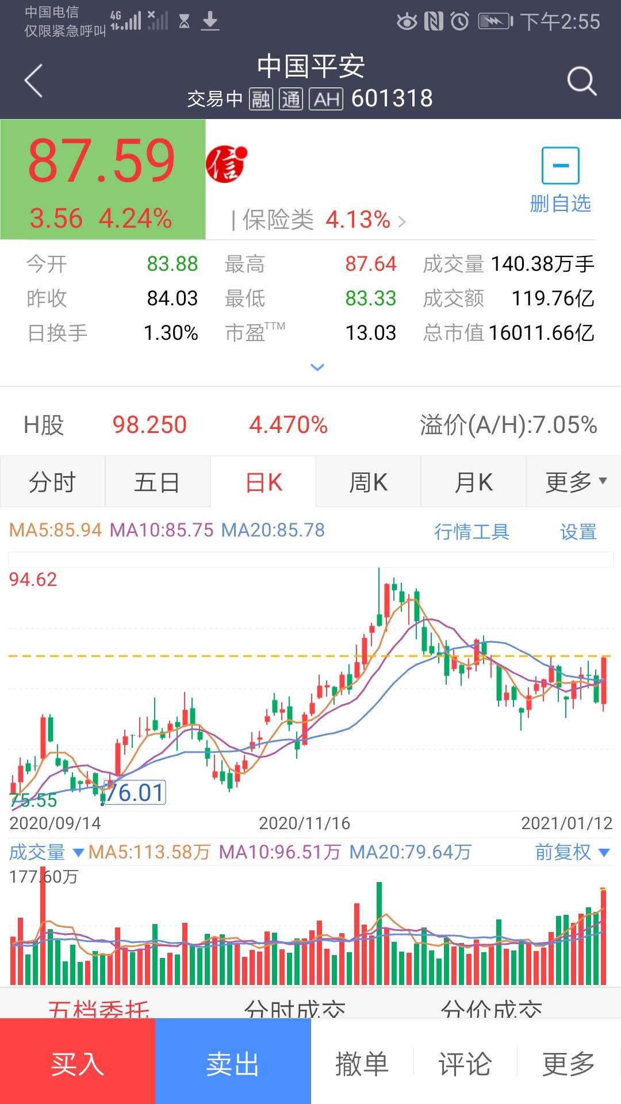Tap the AH tag icon
The width and height of the screenshot is (621, 1104).
click(x=326, y=99)
